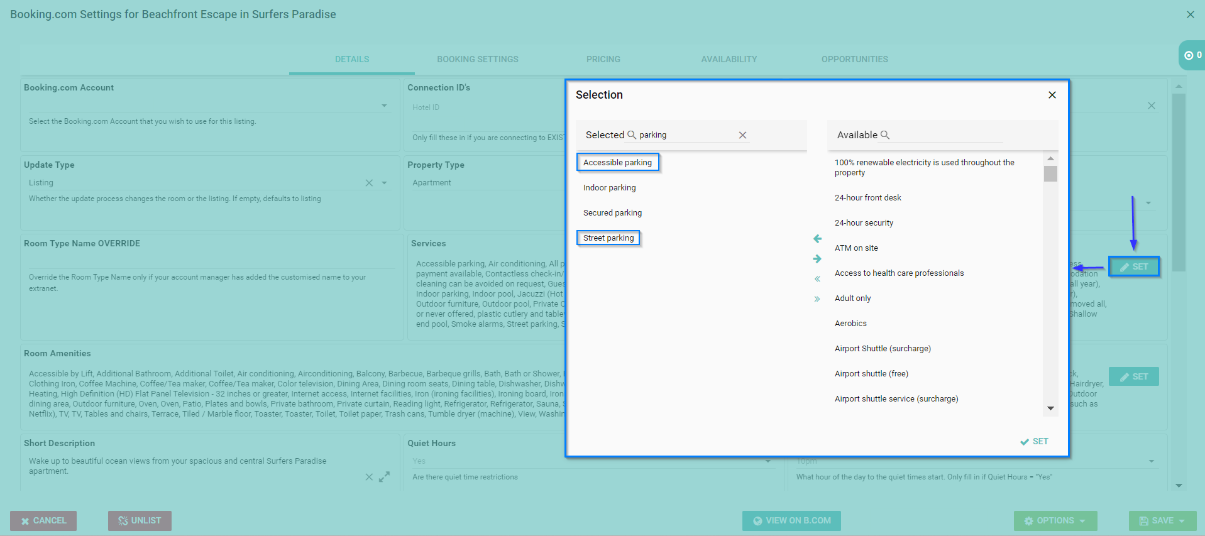The width and height of the screenshot is (1205, 536).
Task: Open the Update Type dropdown arrow
Action: point(384,183)
